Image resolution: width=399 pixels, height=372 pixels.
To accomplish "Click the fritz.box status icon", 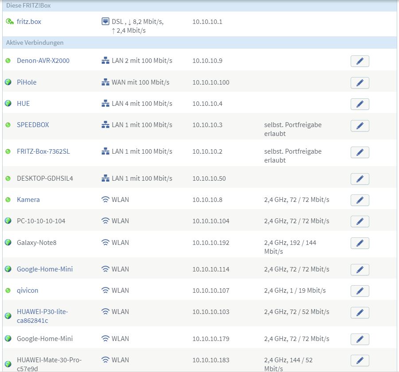I will pyautogui.click(x=9, y=21).
